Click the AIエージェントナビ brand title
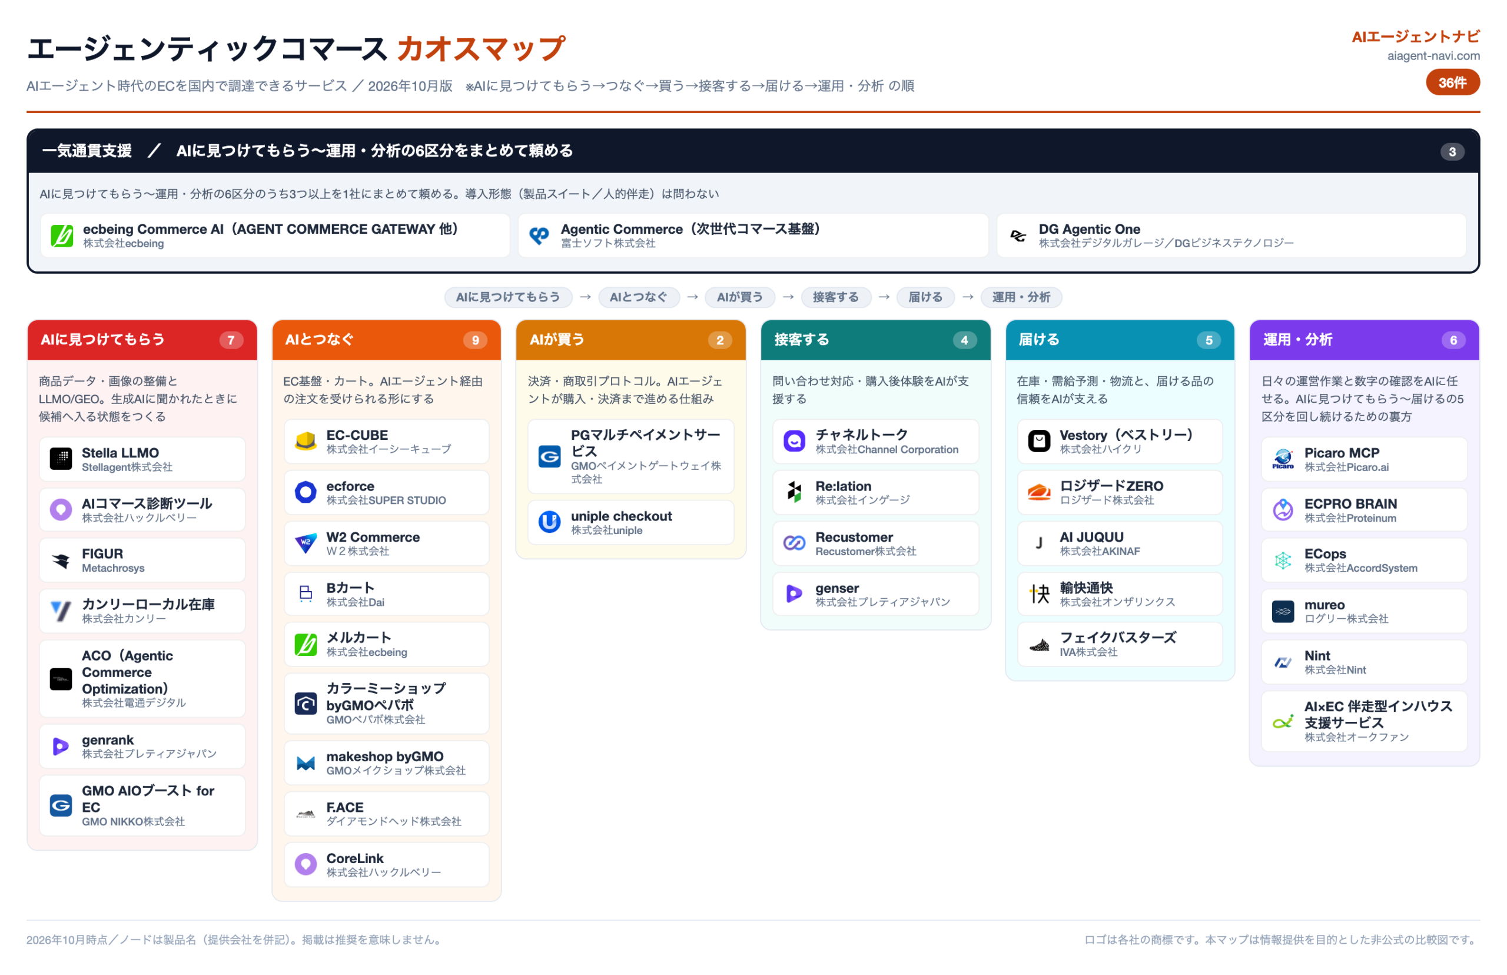 (1416, 37)
